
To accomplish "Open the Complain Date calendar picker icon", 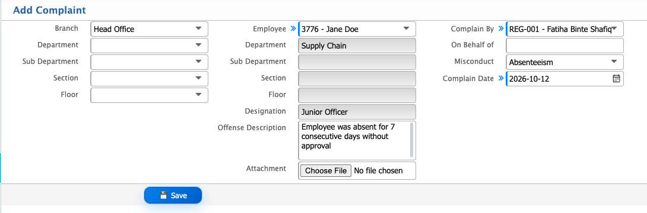I will pyautogui.click(x=616, y=79).
